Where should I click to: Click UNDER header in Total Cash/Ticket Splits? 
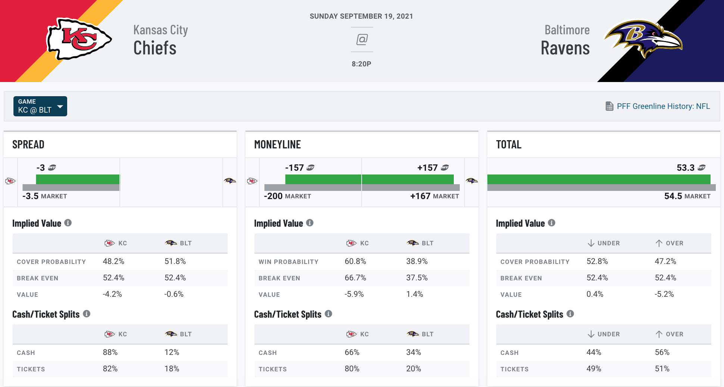click(603, 334)
